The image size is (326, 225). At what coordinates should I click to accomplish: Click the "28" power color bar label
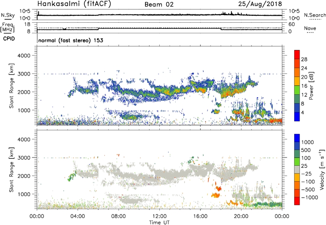click(304, 59)
